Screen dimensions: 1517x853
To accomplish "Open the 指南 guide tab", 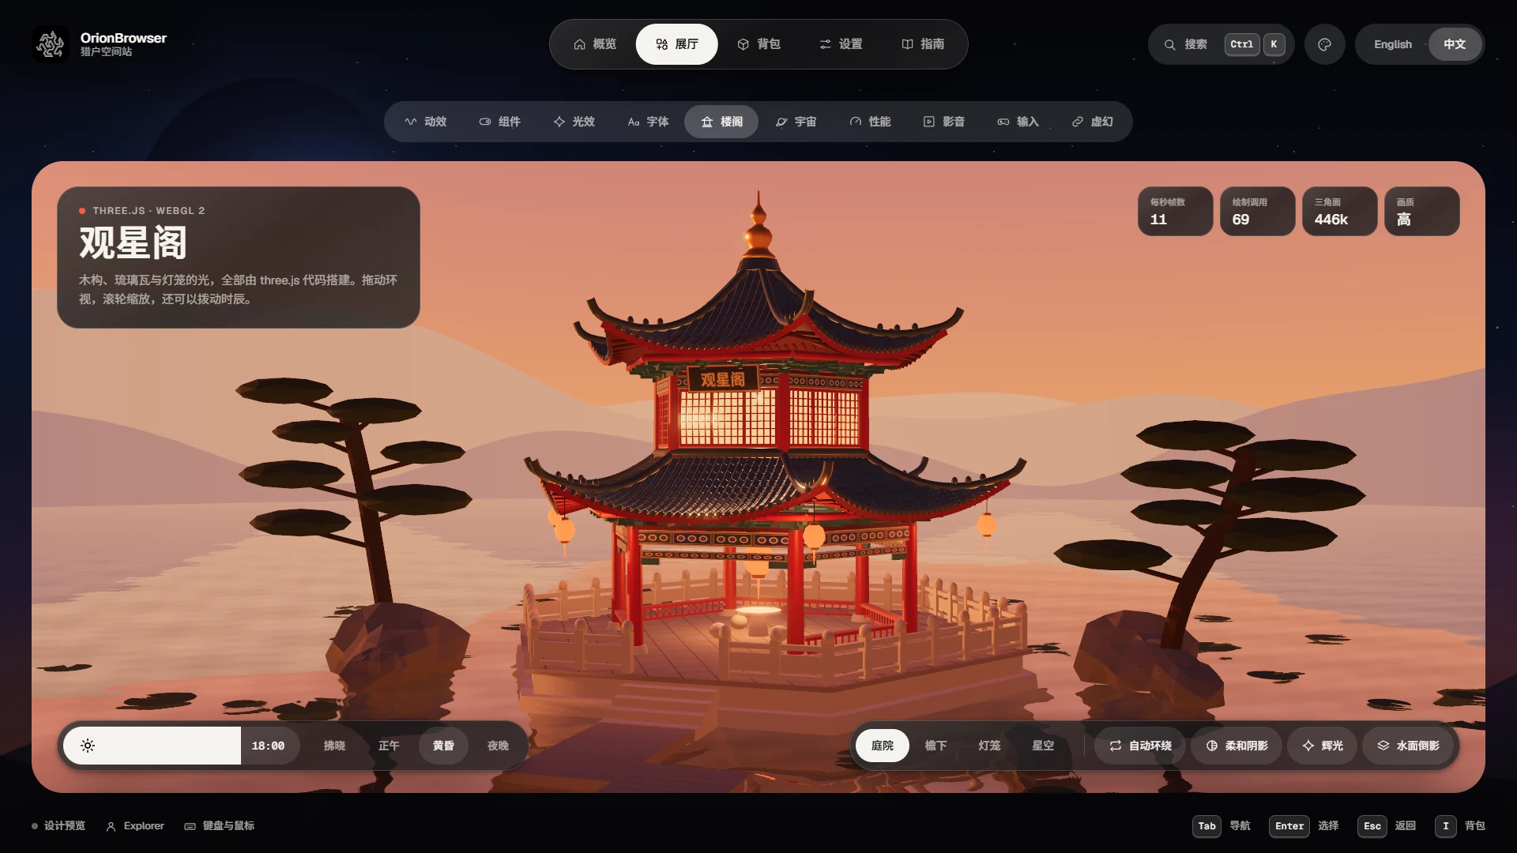I will pyautogui.click(x=923, y=44).
